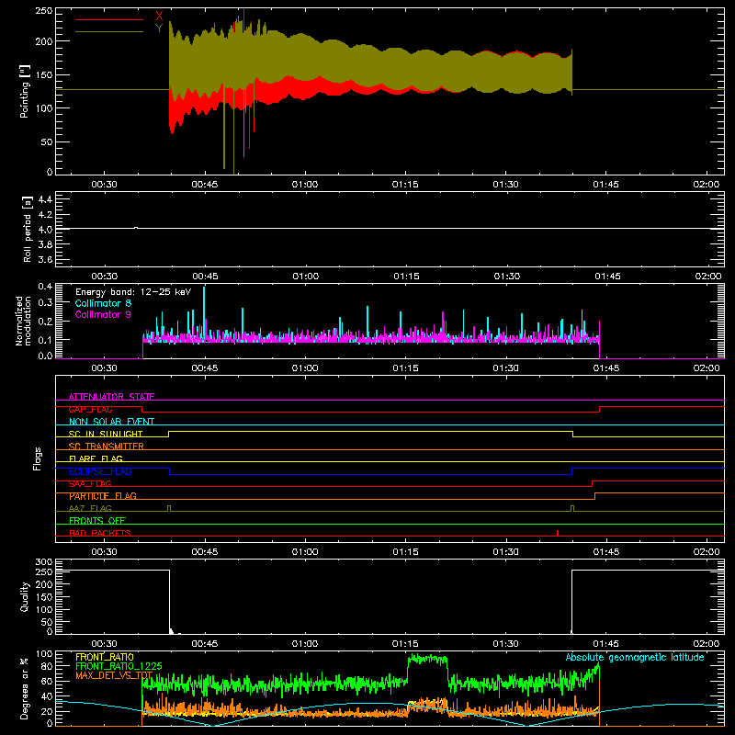Click the green FRONT_RATIO_1225 legend label

[x=119, y=666]
